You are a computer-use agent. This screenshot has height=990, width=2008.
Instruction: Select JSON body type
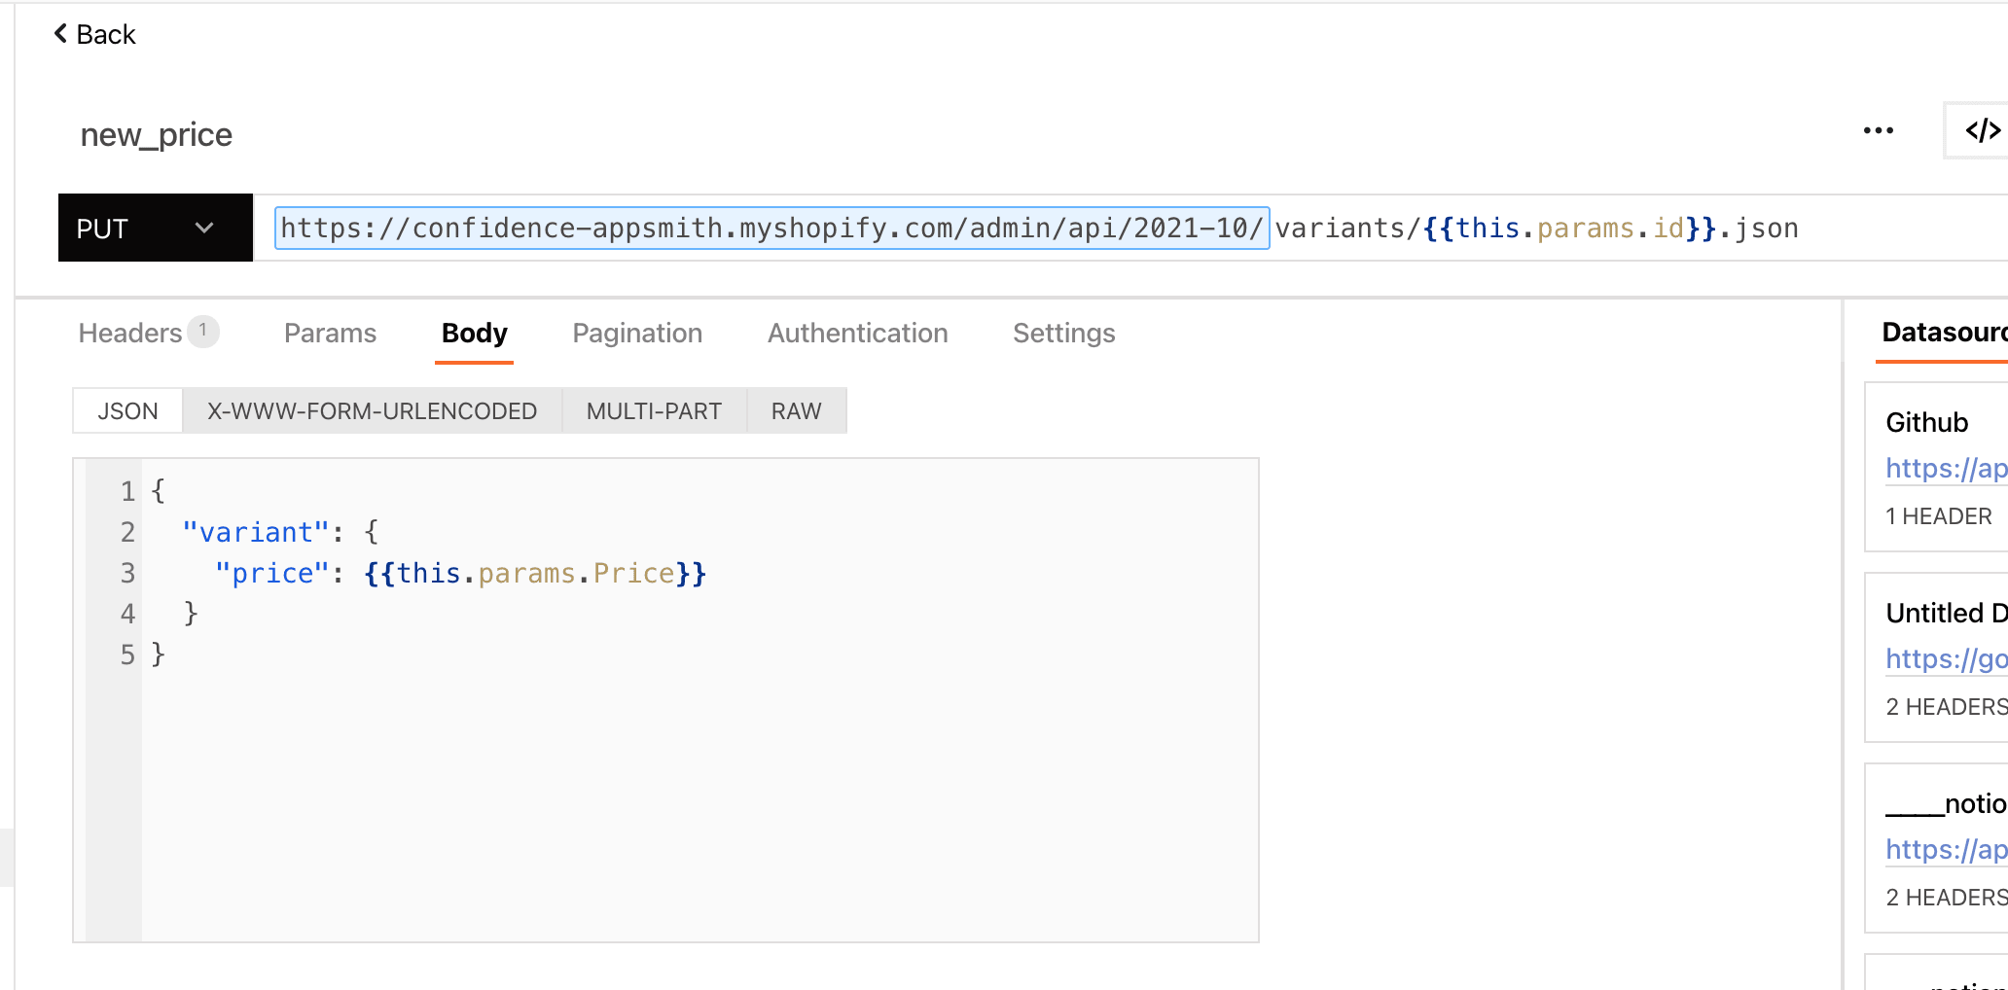(x=127, y=410)
